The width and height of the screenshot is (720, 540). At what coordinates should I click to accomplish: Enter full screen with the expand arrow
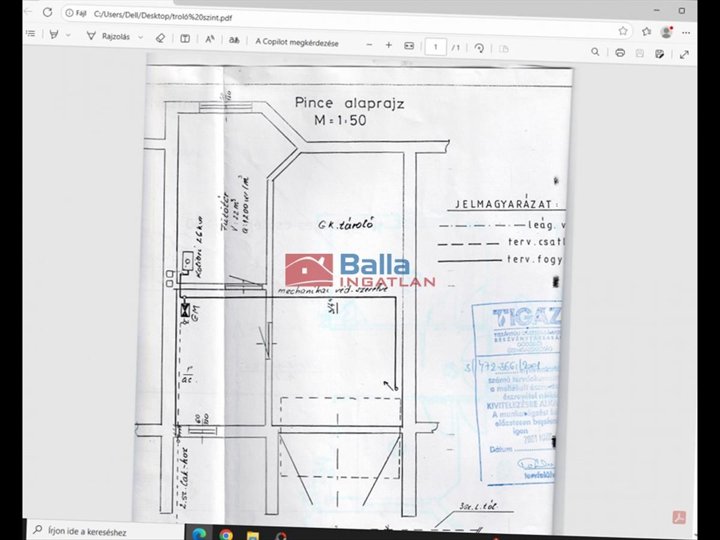click(684, 55)
